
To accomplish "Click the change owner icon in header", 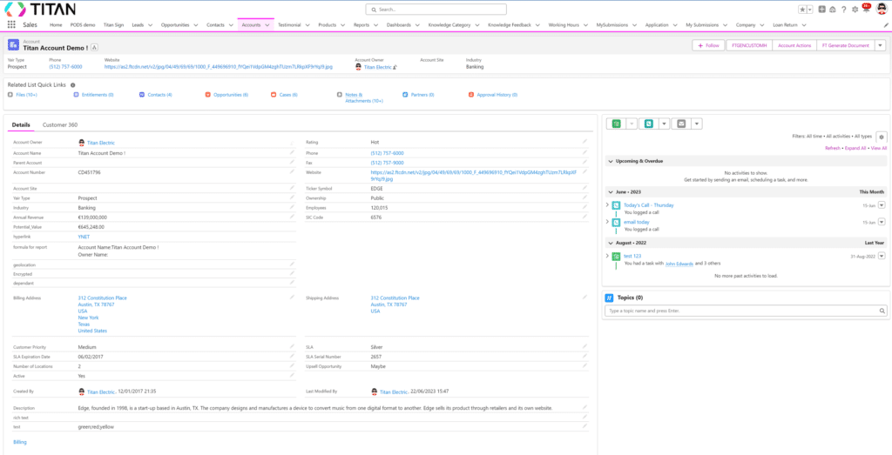I will pos(395,67).
